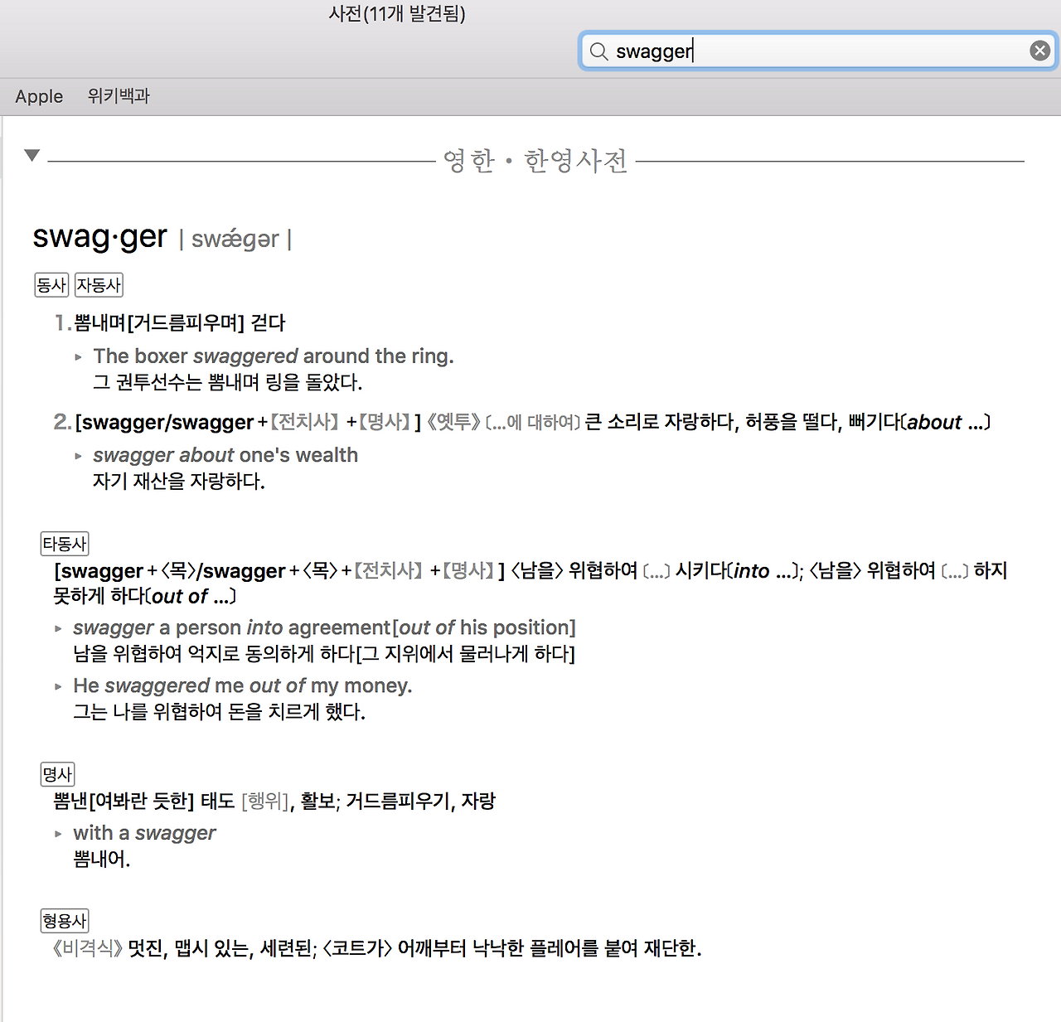Open the 위키백과 tab
Viewport: 1061px width, 1022px height.
[118, 96]
